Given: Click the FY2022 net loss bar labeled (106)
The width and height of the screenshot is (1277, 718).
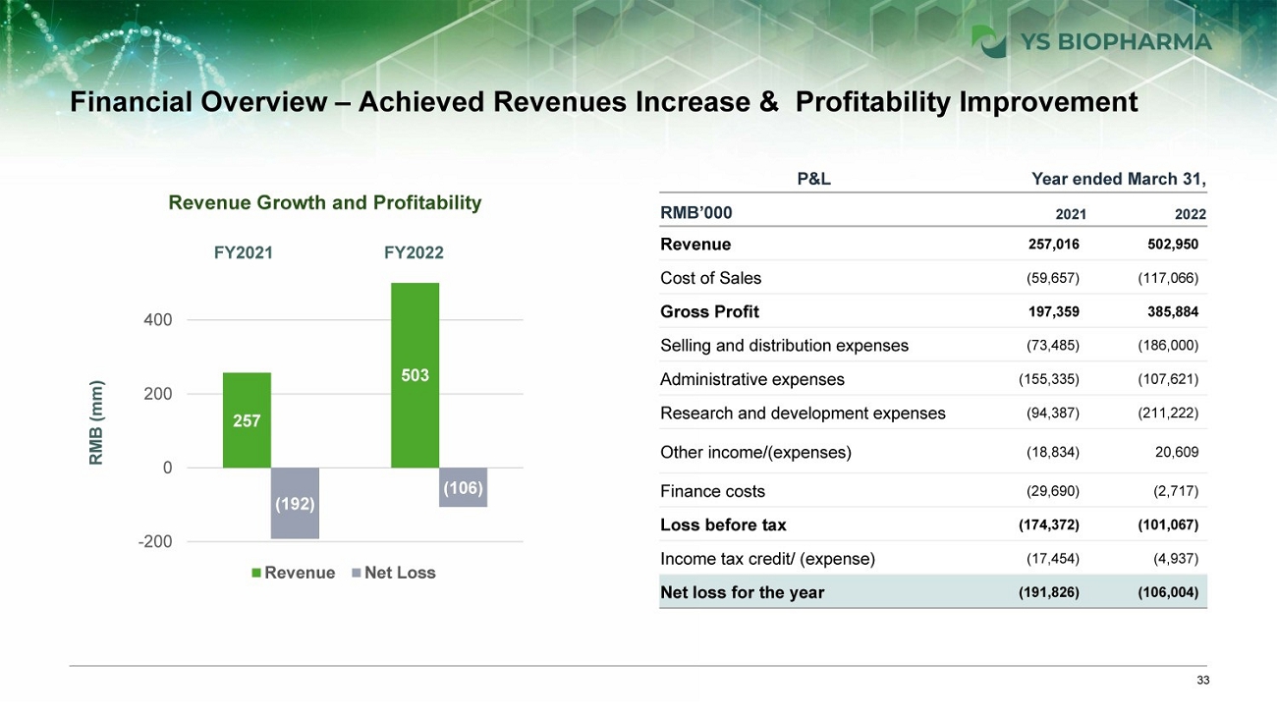Looking at the screenshot, I should pos(463,487).
